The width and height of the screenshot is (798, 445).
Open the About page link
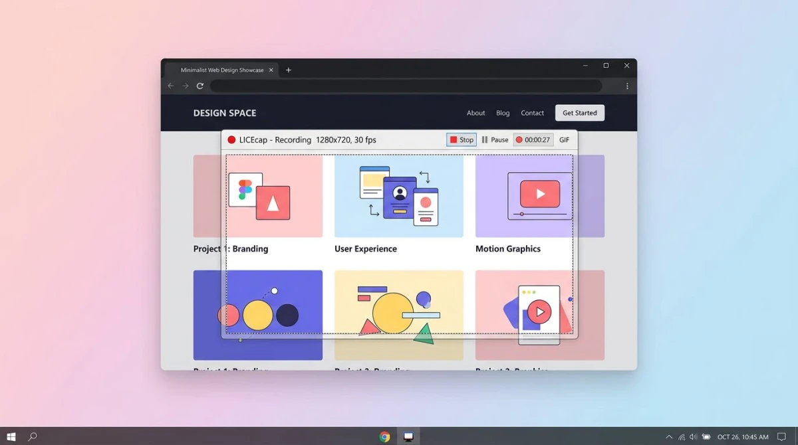(x=476, y=113)
